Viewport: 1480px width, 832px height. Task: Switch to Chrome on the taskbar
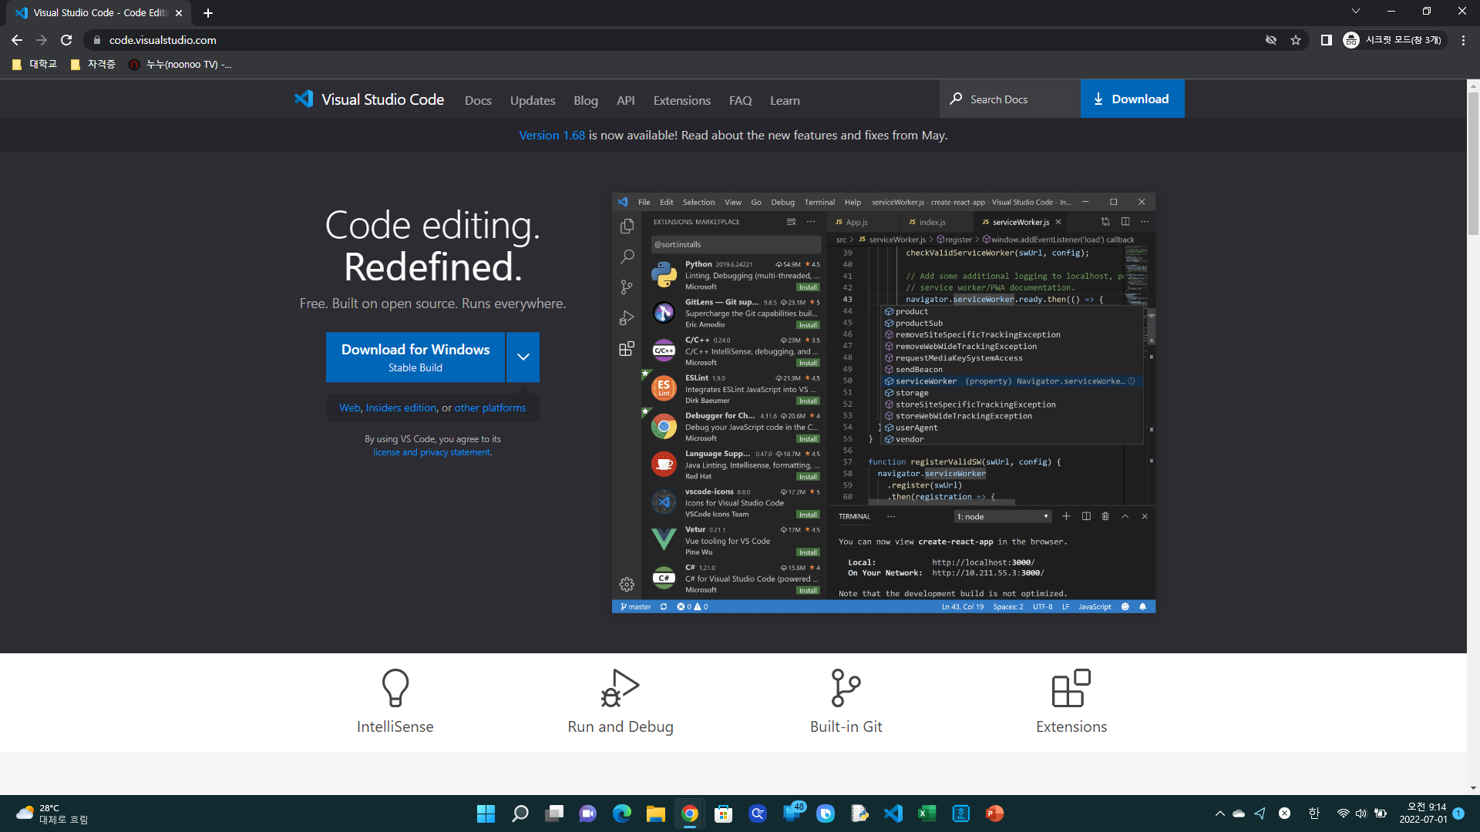690,814
